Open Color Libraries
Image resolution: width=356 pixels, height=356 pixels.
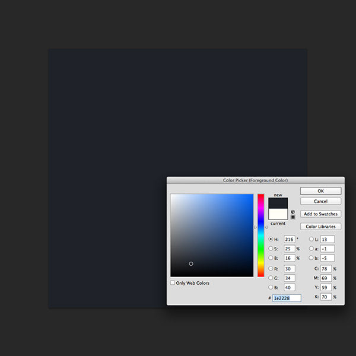pos(320,227)
